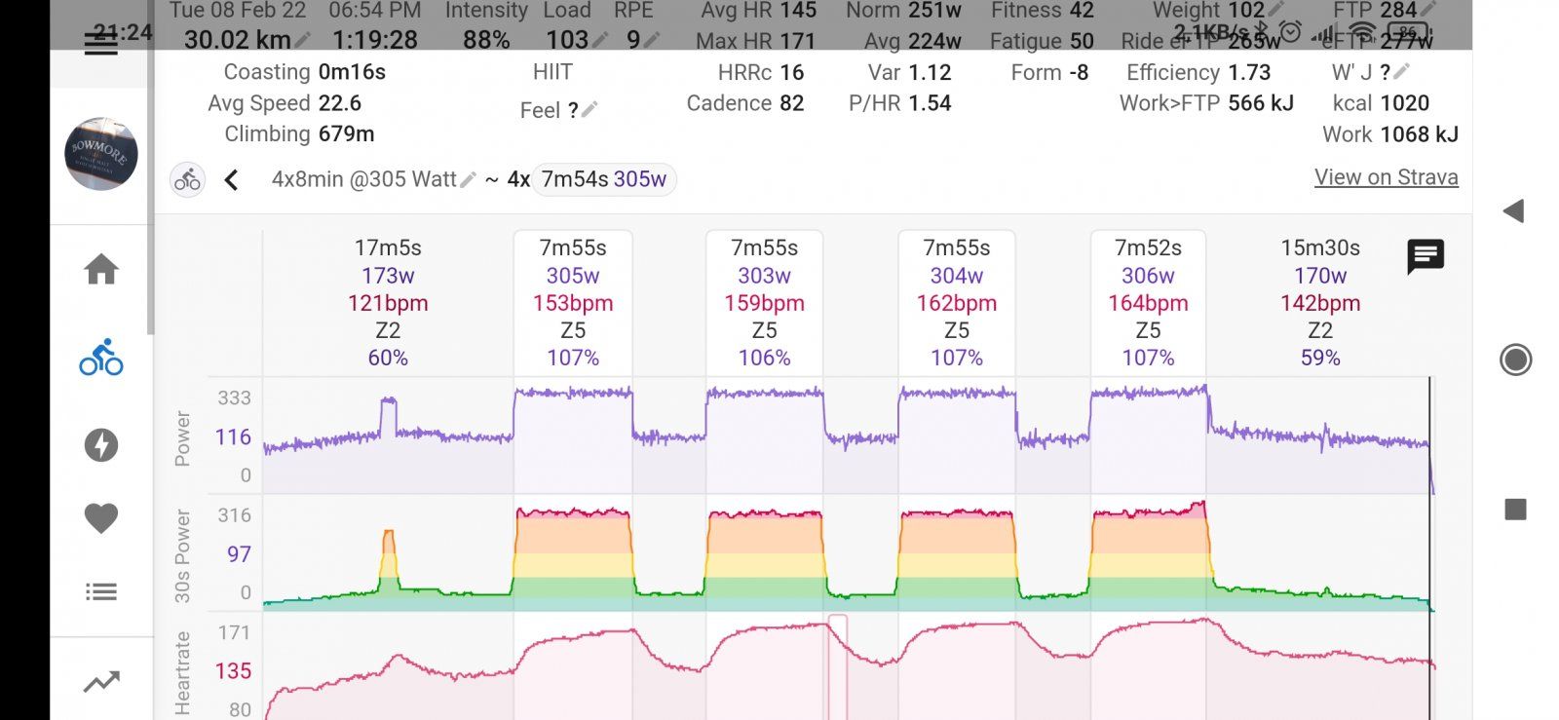
Task: Edit the 30.02 km distance
Action: [x=304, y=40]
